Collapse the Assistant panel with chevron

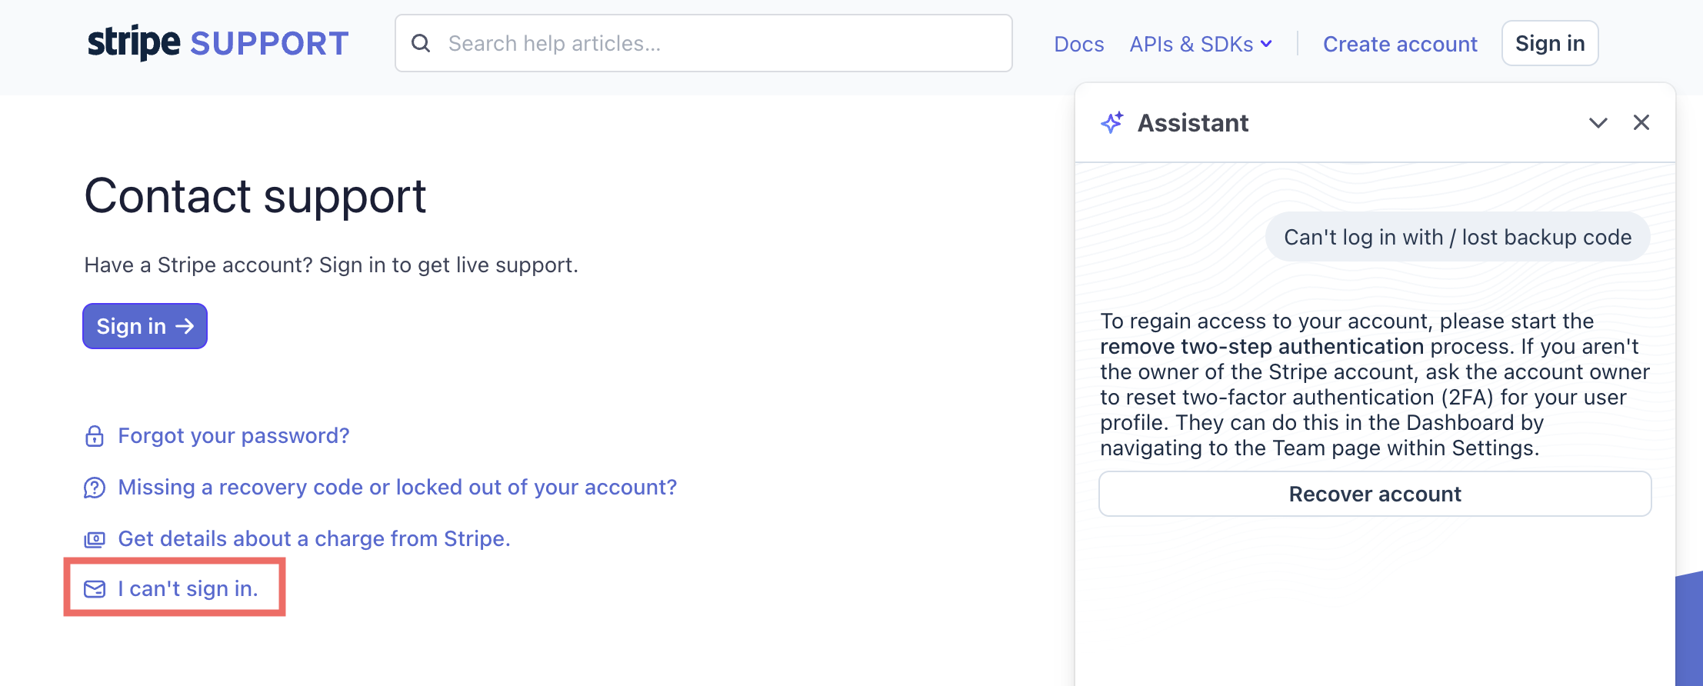pyautogui.click(x=1598, y=123)
